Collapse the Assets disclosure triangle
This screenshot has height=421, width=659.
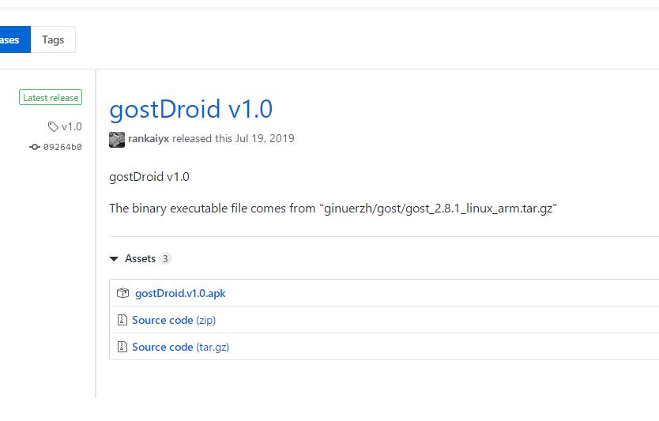pos(115,259)
